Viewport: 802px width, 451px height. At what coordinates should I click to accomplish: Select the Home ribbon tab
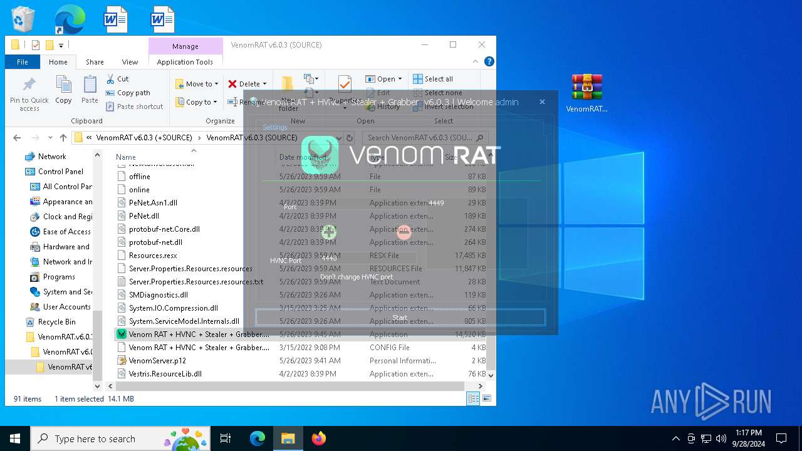[58, 62]
